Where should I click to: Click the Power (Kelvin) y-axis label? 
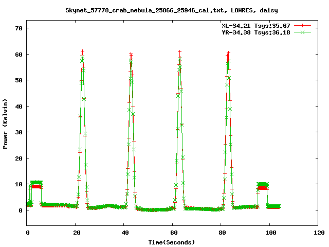[5, 124]
